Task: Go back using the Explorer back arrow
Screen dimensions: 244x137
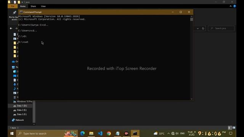Action: click(11, 29)
